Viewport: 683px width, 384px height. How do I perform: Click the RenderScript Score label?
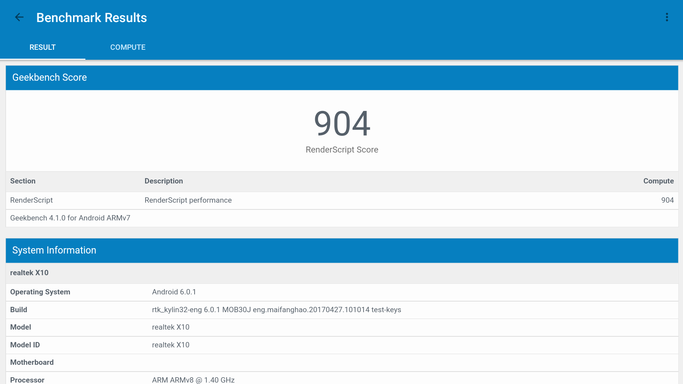[x=342, y=150]
